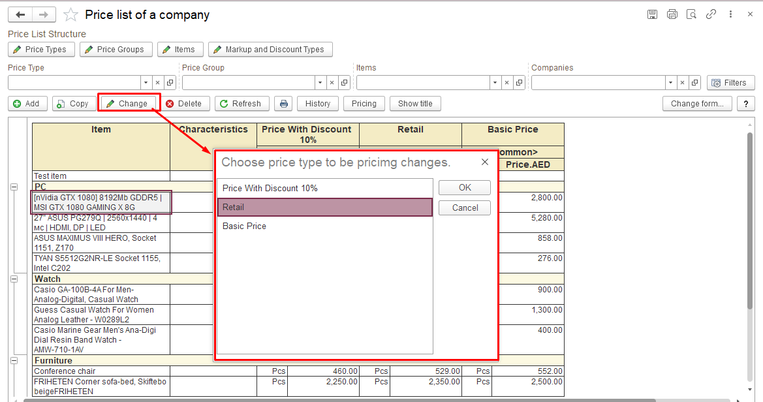Click the Show title button
Viewport: 763px width, 402px height.
[415, 104]
